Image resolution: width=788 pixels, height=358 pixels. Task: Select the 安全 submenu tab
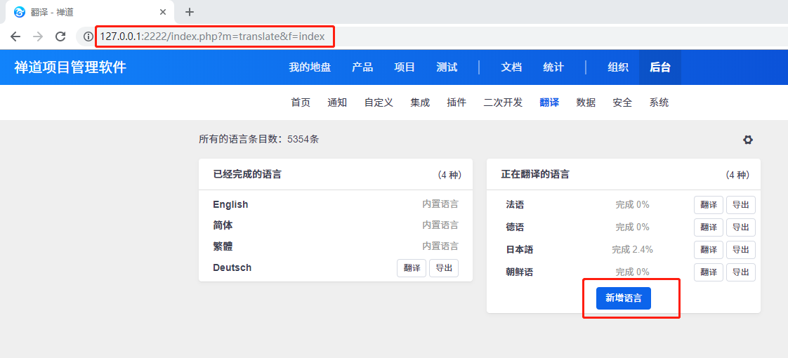pyautogui.click(x=622, y=102)
